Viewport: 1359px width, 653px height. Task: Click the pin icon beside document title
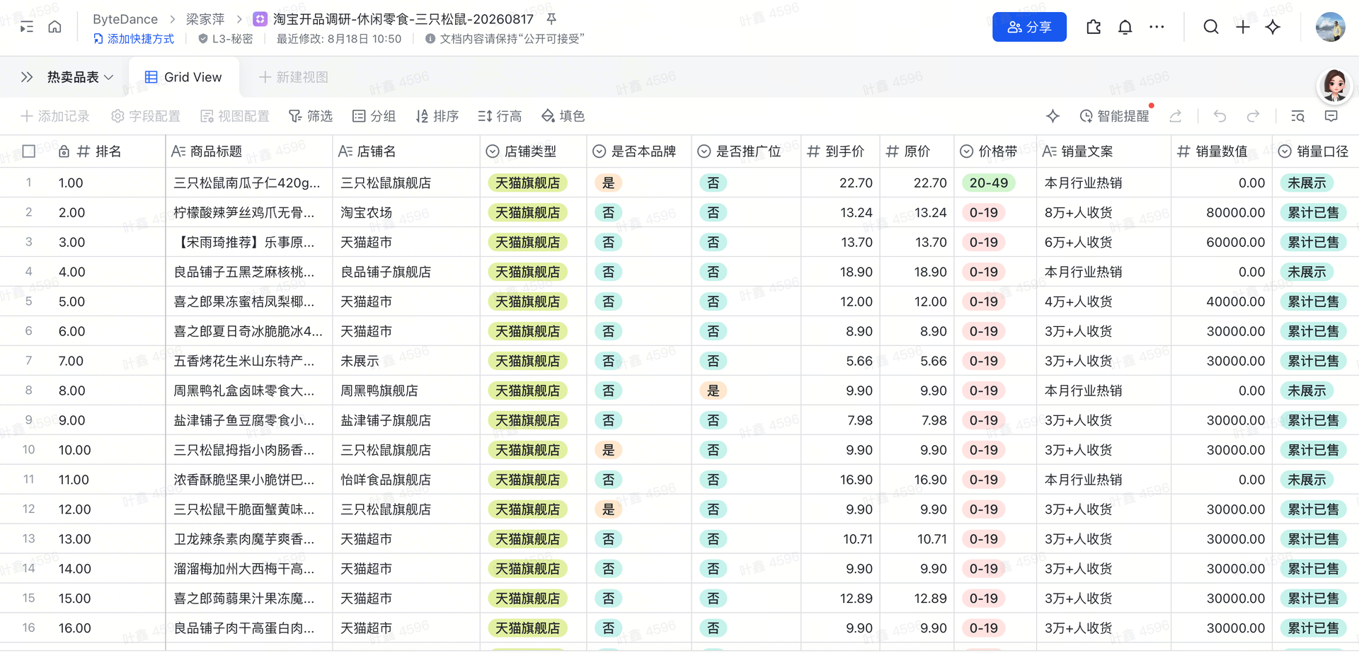pyautogui.click(x=551, y=19)
